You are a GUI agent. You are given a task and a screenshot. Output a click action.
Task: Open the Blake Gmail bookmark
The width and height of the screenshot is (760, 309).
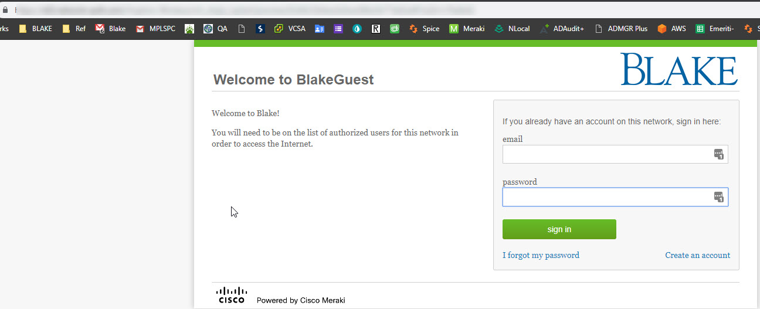pyautogui.click(x=110, y=28)
